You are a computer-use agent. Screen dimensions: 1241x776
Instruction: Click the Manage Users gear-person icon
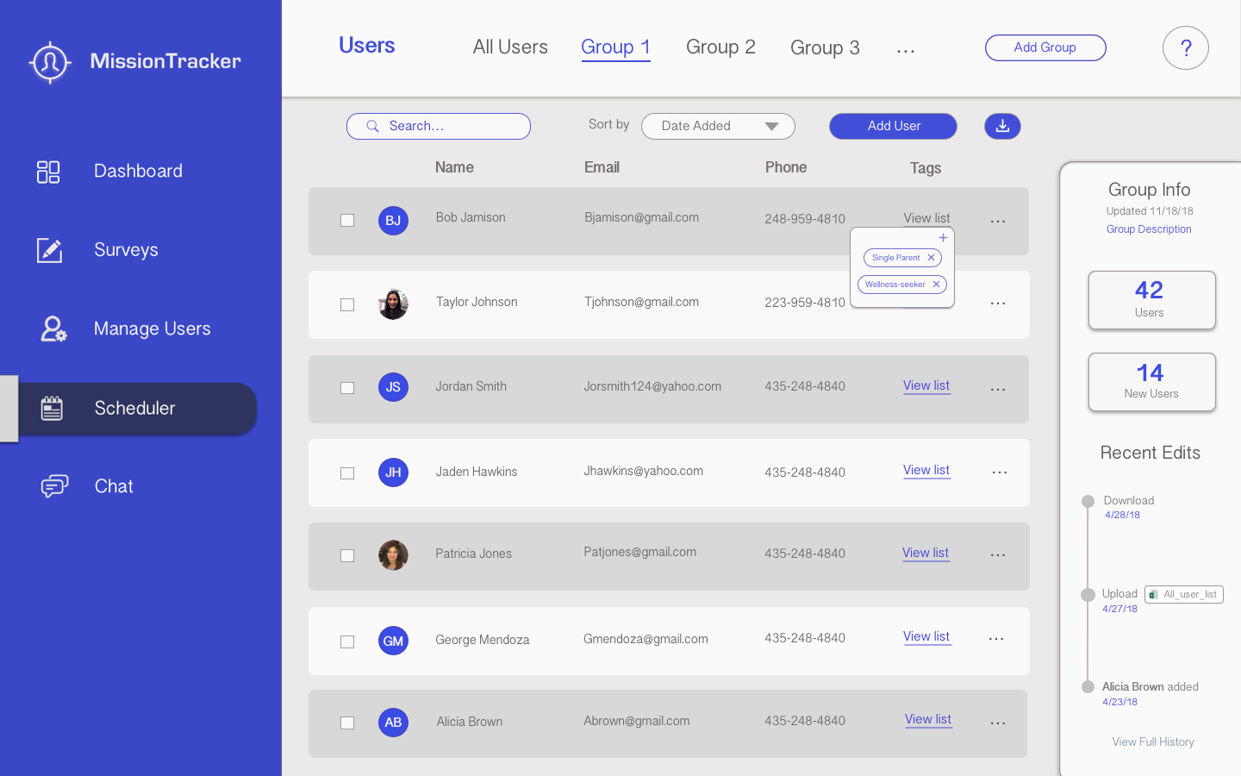53,329
